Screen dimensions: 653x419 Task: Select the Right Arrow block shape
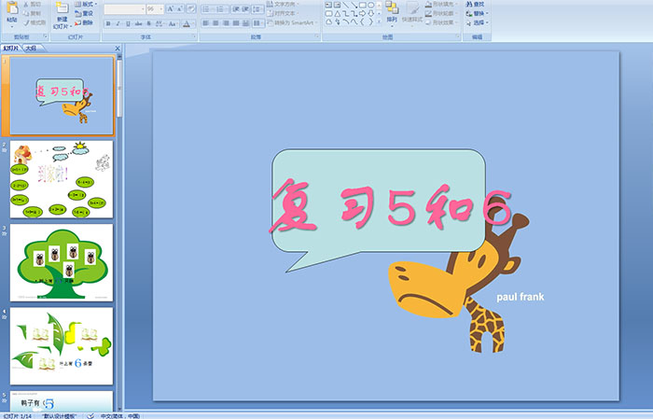point(362,14)
